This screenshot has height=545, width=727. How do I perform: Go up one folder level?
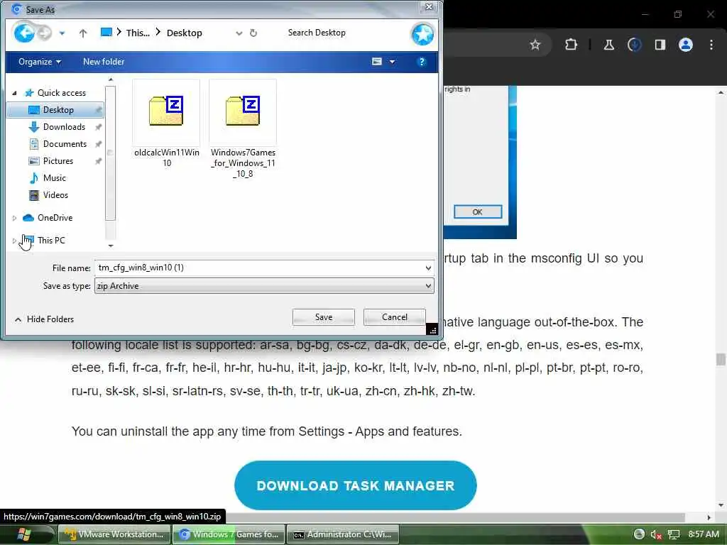click(x=83, y=33)
